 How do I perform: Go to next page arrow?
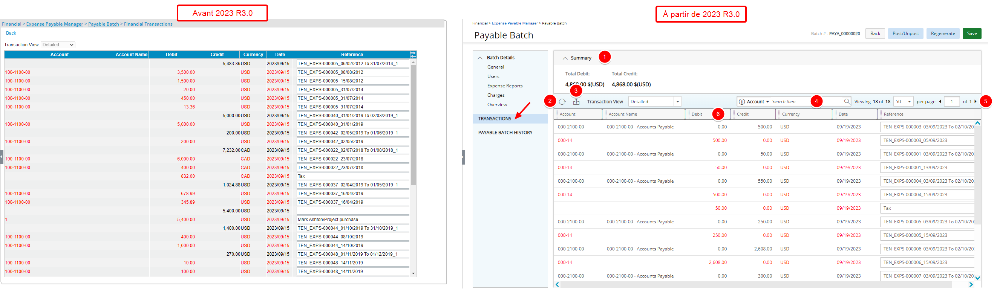976,102
